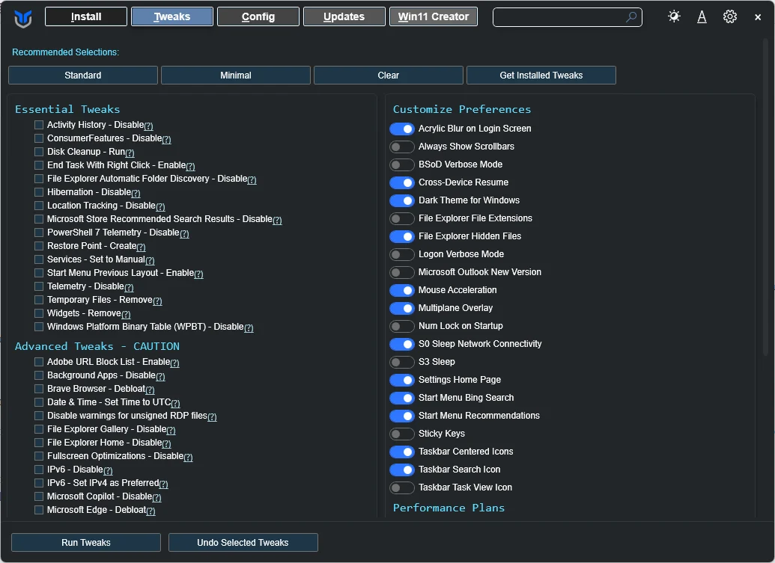Click Get Installed Tweaks button
The height and width of the screenshot is (563, 775).
click(x=541, y=76)
